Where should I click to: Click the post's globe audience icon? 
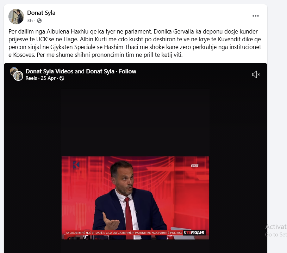pos(39,20)
